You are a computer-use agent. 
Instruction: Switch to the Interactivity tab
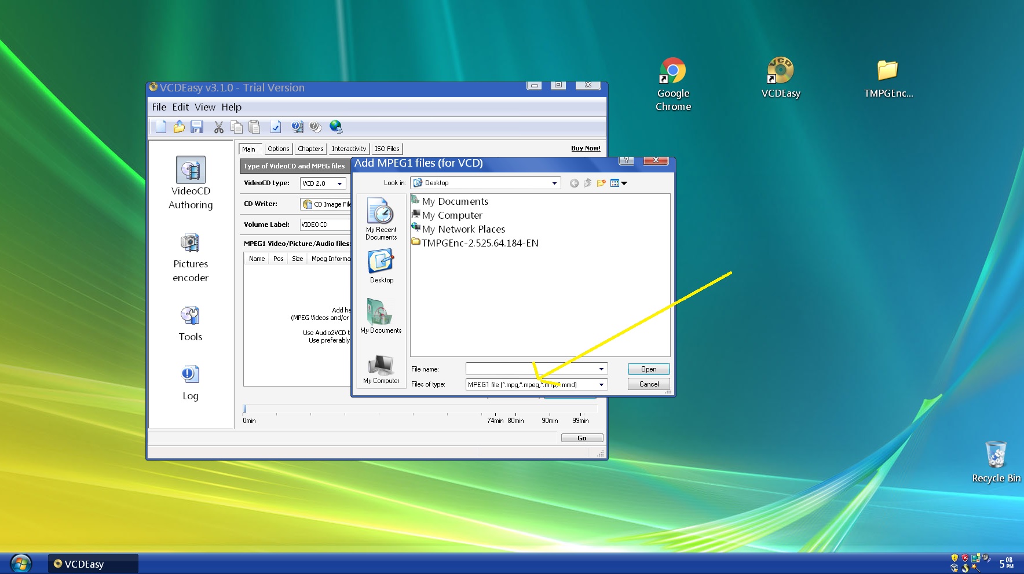coord(349,149)
